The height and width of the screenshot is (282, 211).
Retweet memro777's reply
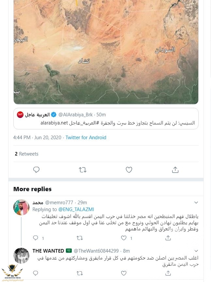80,238
